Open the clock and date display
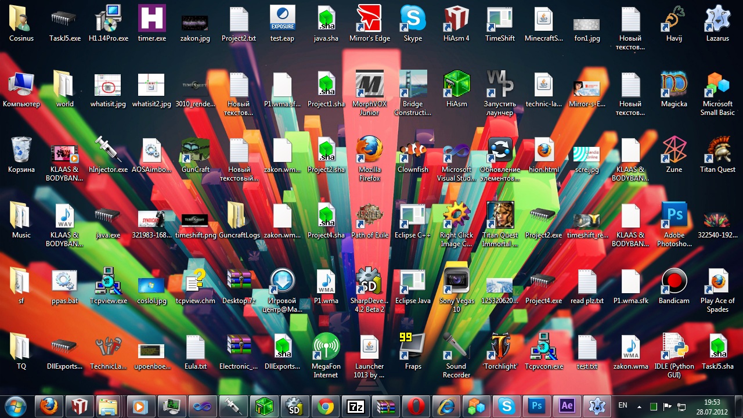The image size is (743, 418). point(712,406)
